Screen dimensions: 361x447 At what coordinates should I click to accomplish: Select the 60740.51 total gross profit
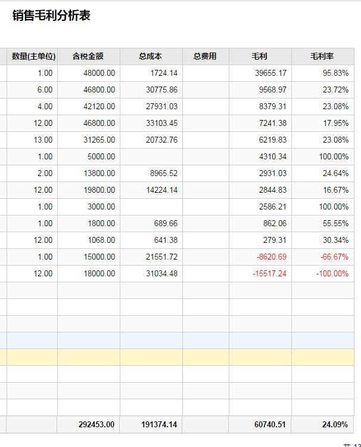click(260, 424)
